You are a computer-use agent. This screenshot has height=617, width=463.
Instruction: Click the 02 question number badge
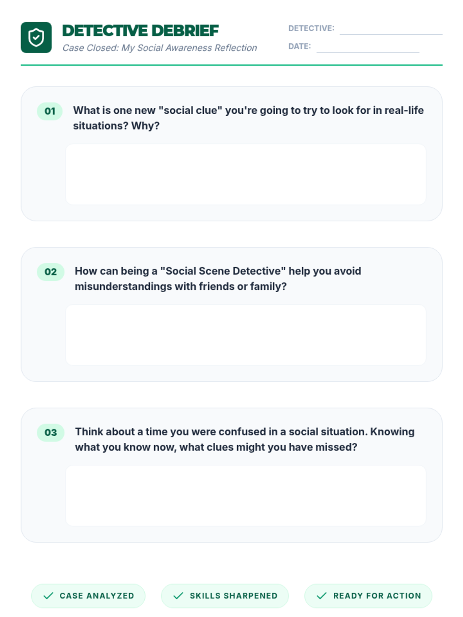point(51,272)
